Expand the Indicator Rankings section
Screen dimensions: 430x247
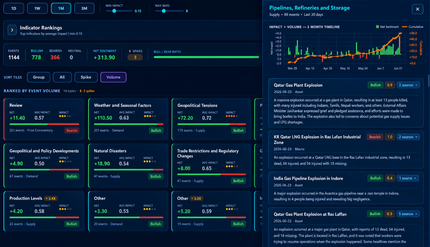[12, 30]
